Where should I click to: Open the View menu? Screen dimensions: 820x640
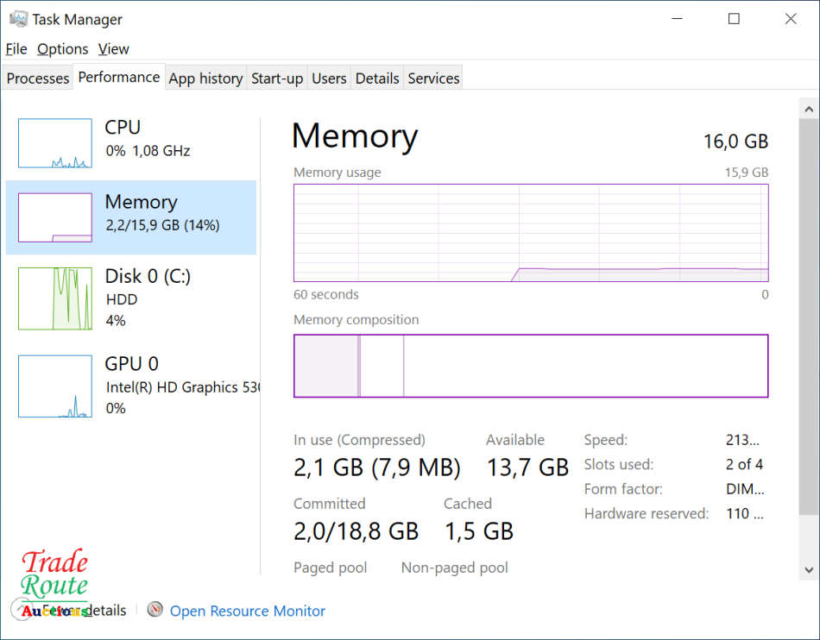pos(113,49)
